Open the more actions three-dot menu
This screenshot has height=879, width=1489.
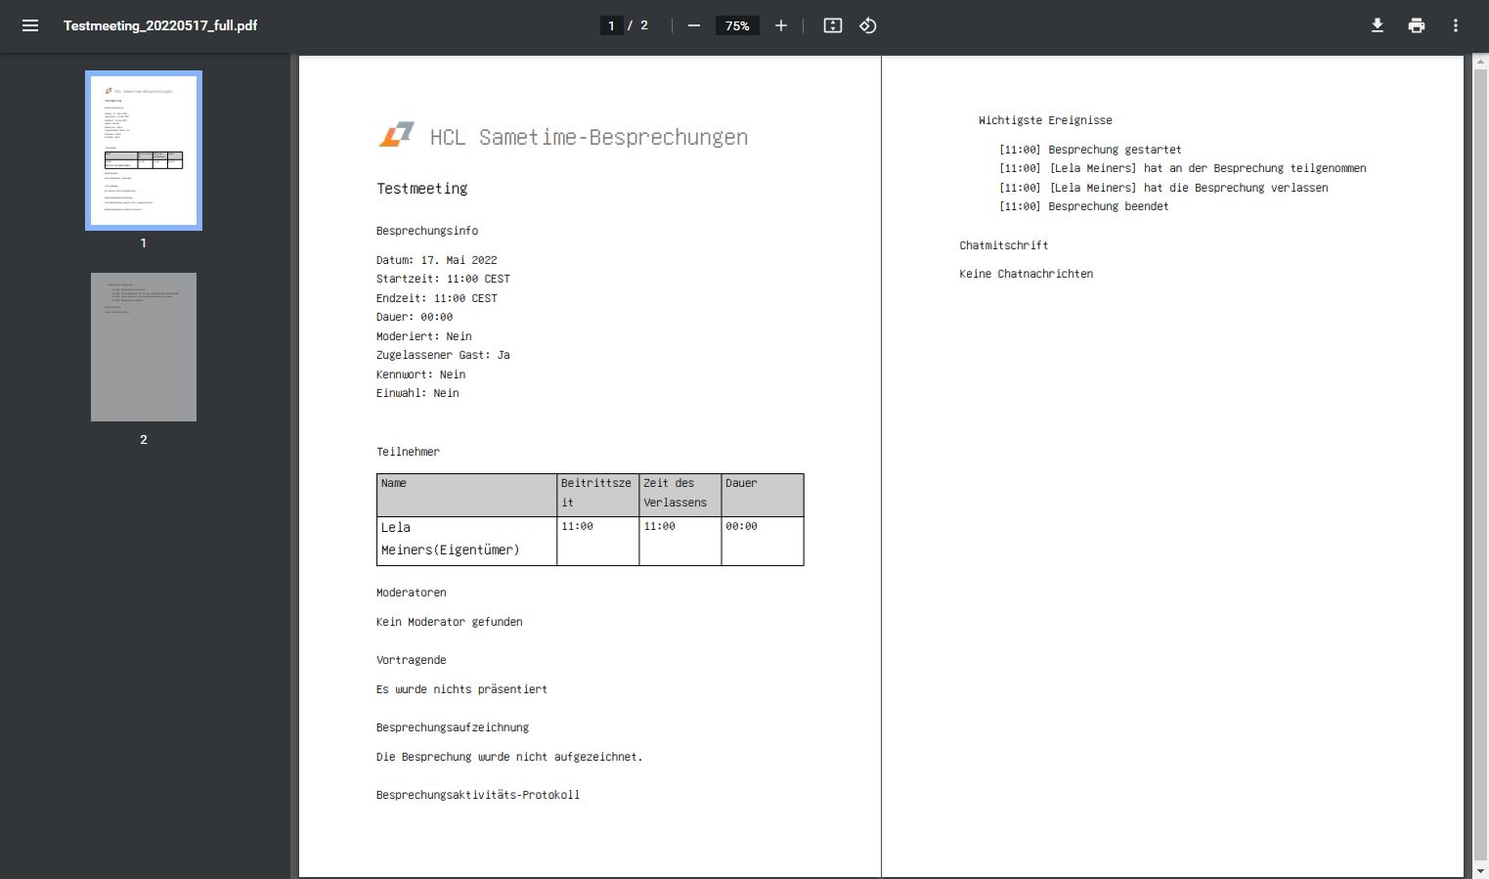coord(1456,25)
